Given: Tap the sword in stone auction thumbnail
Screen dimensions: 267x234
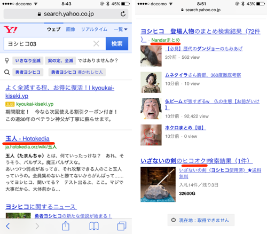Looking at the screenshot, I should [x=158, y=184].
